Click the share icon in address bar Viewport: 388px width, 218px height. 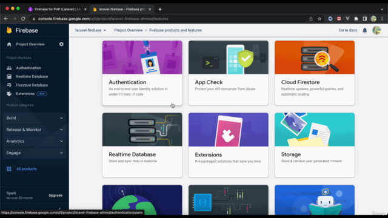[x=311, y=19]
